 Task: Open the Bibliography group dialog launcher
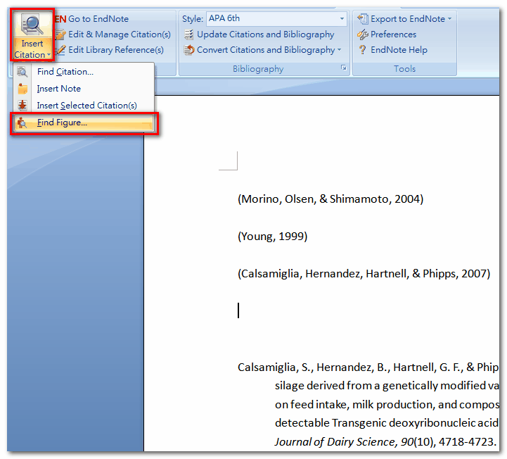(x=344, y=68)
